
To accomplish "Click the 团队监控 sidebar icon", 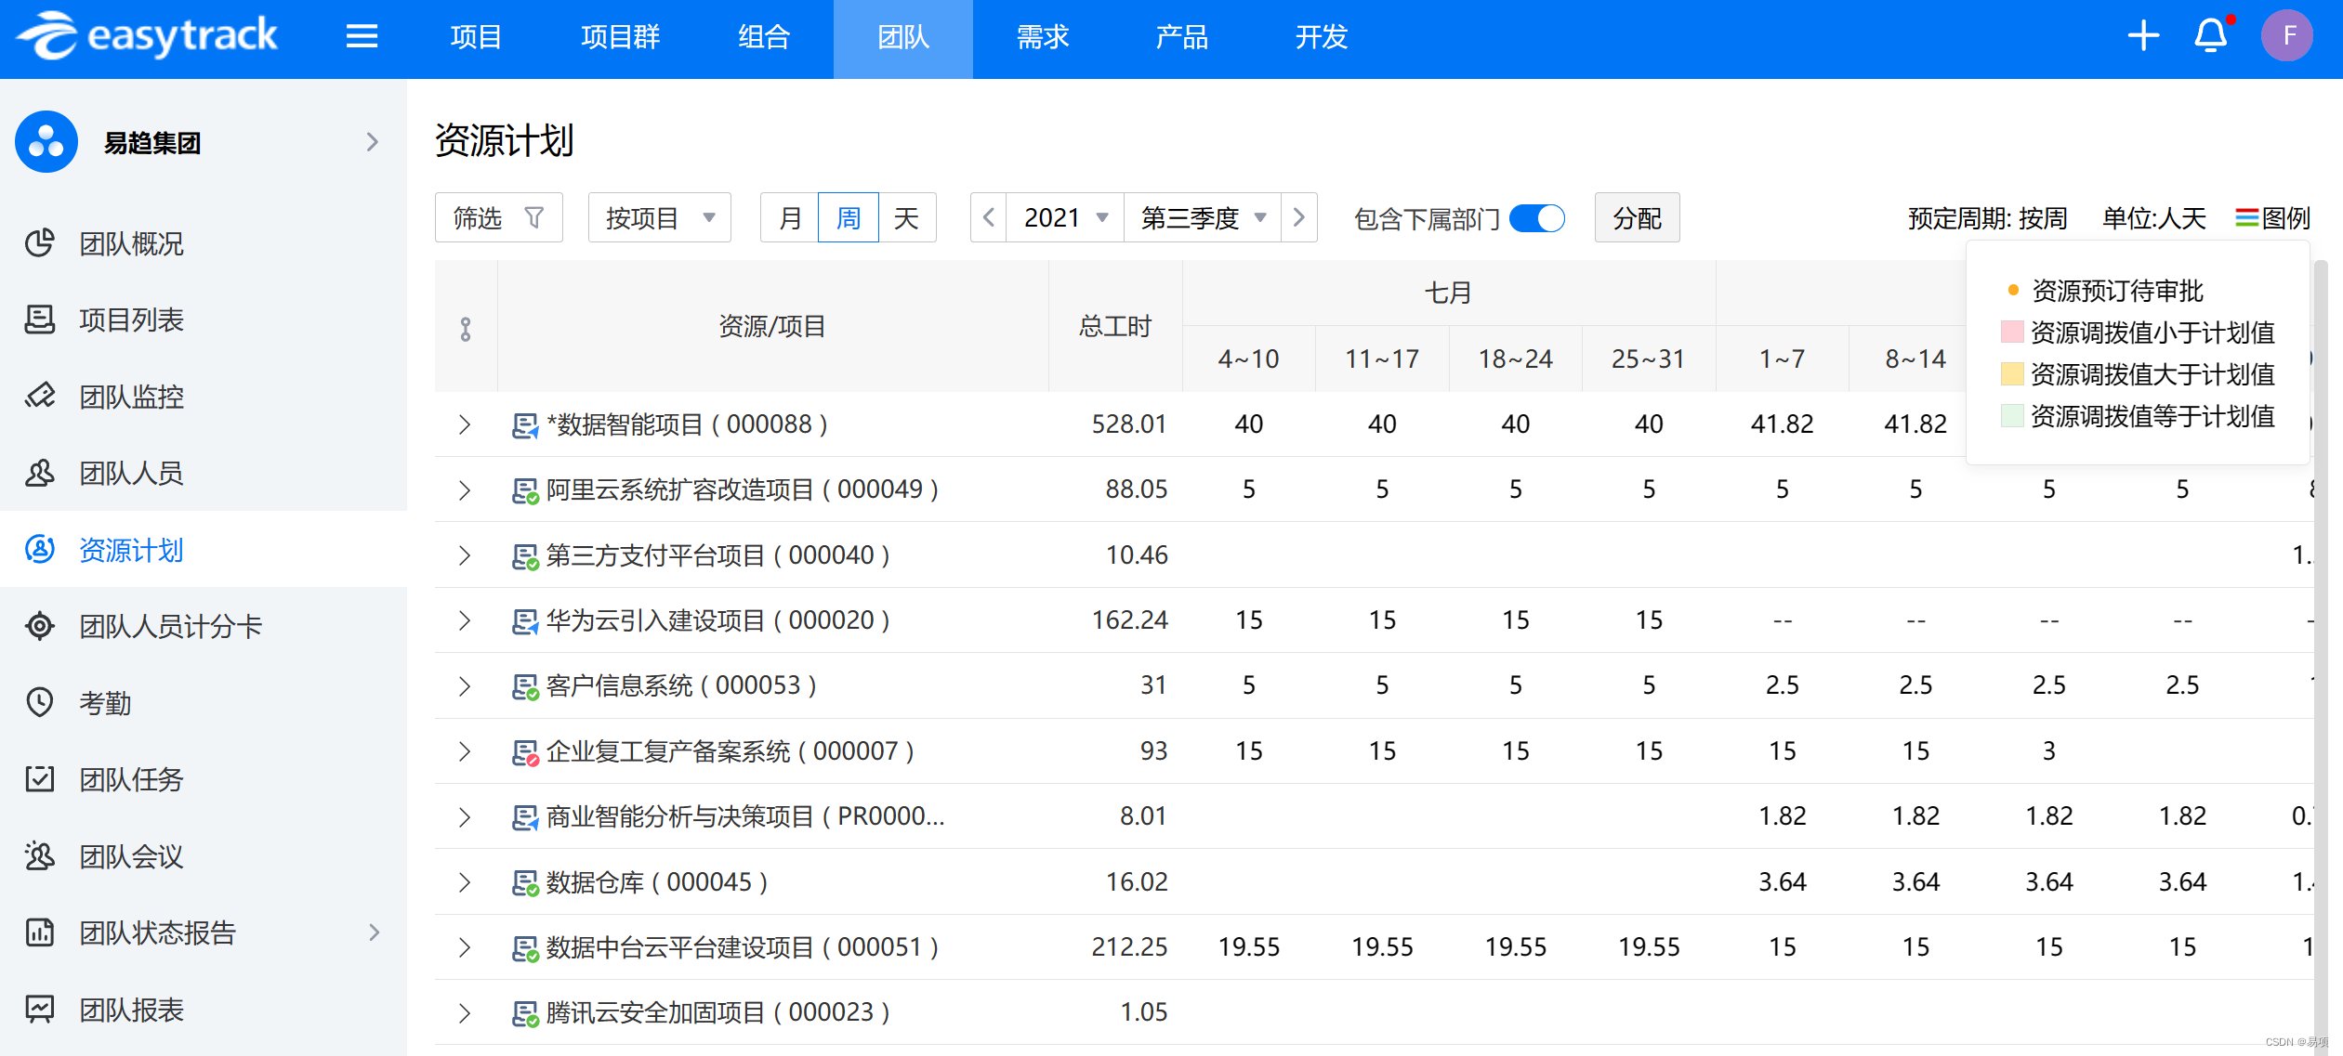I will pyautogui.click(x=40, y=397).
